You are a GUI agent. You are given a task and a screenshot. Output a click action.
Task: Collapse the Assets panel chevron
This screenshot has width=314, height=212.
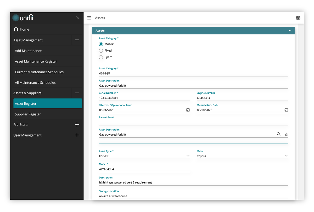(x=290, y=31)
